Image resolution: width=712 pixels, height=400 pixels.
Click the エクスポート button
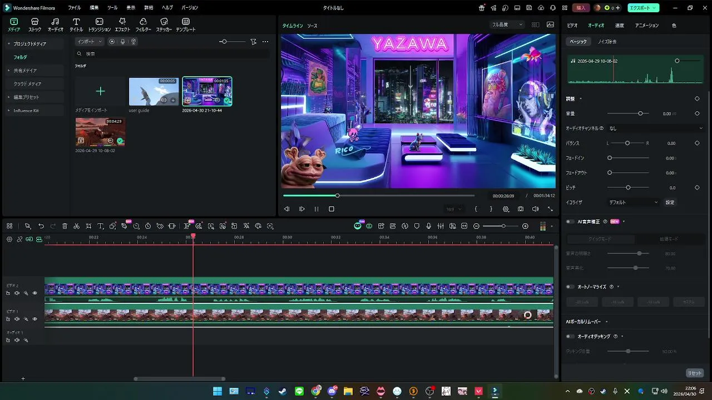click(x=644, y=8)
